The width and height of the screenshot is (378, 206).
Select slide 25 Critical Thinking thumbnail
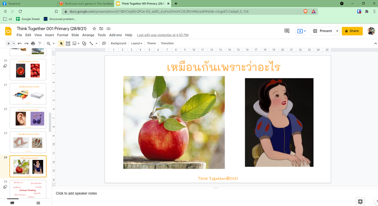tap(28, 189)
